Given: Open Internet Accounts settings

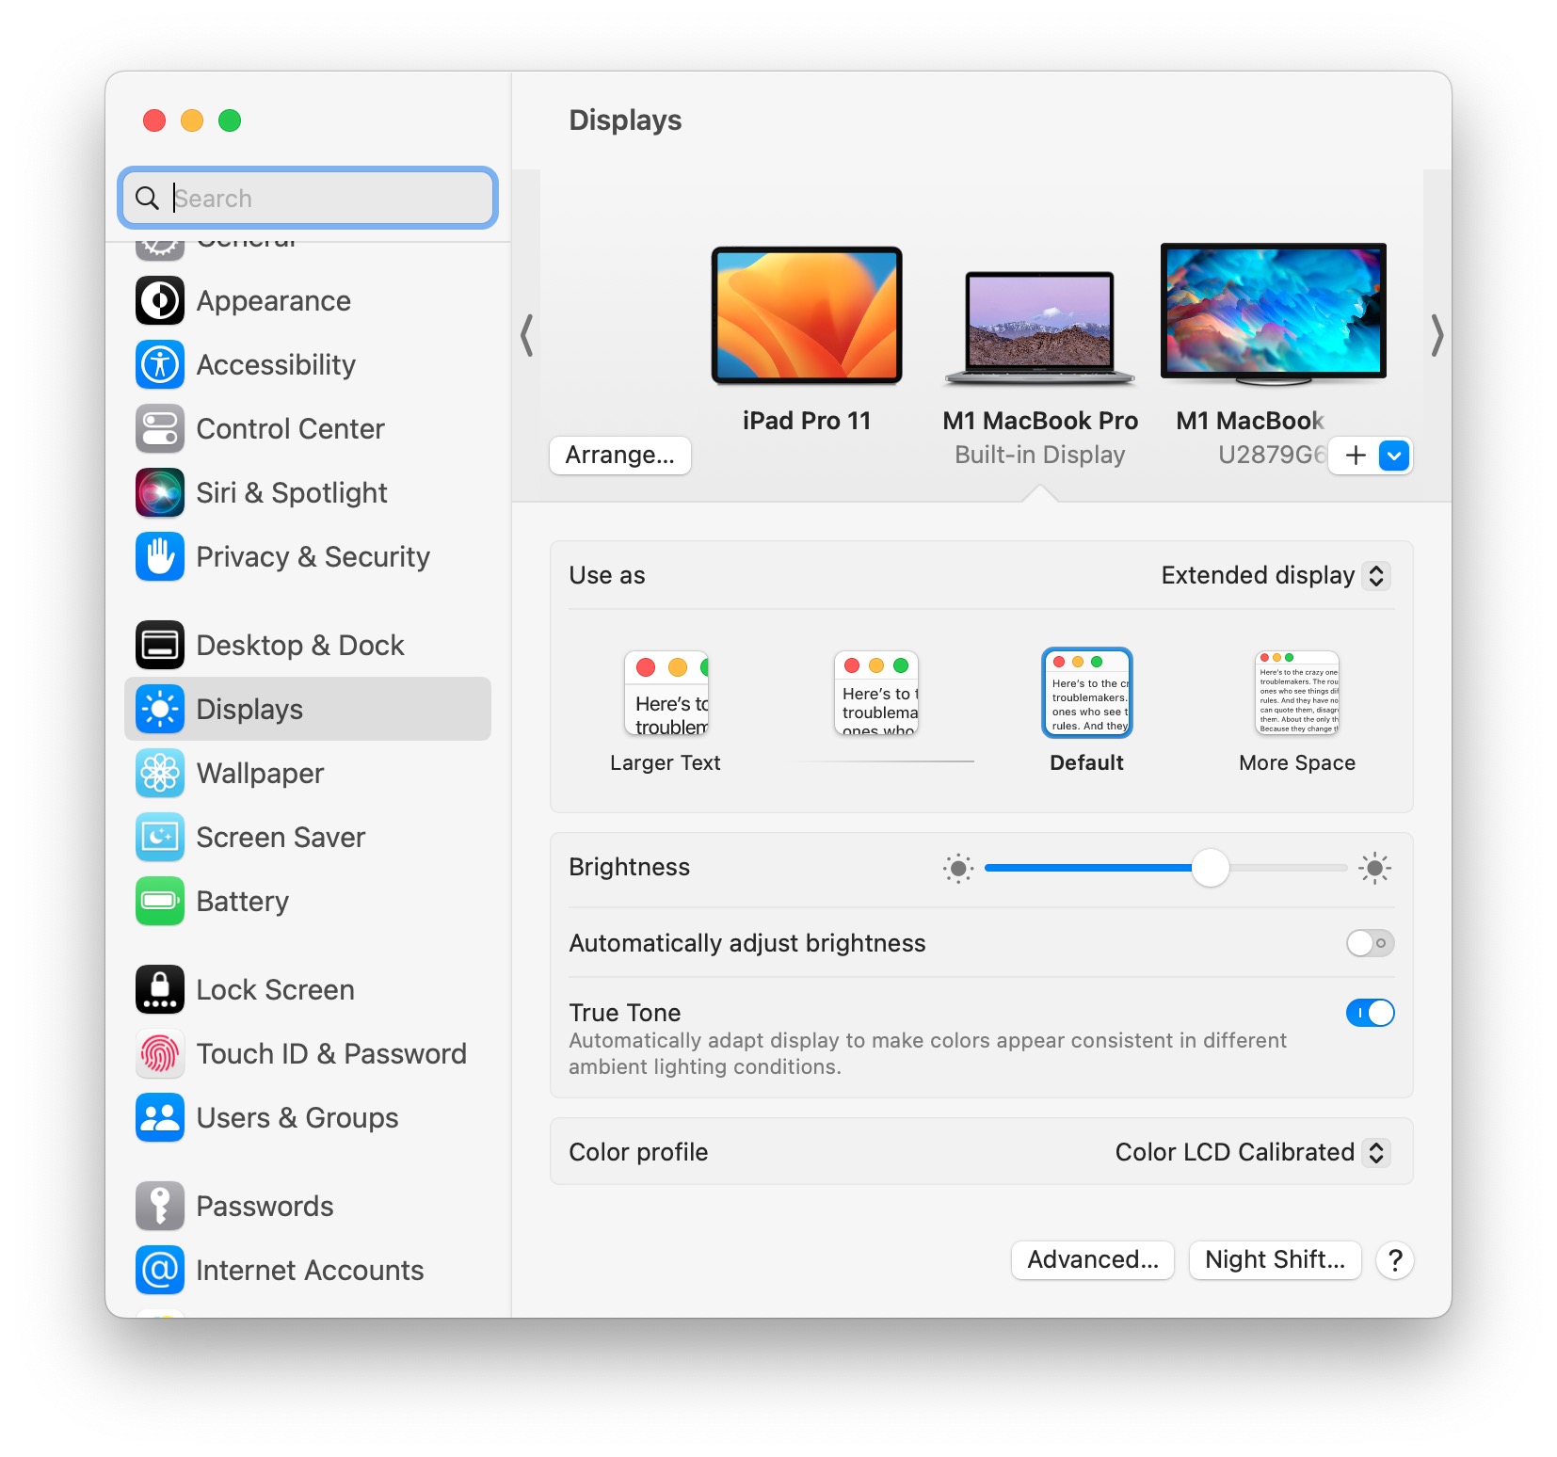Looking at the screenshot, I should [160, 1270].
